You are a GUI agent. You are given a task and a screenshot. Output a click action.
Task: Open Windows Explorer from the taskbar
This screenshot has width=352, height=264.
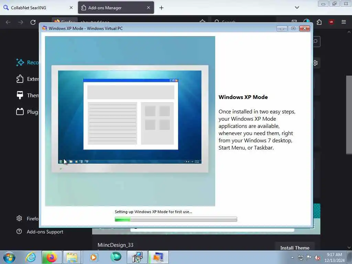[72, 257]
